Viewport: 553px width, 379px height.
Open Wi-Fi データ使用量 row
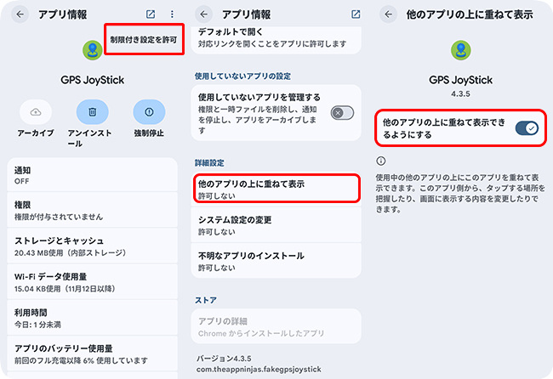coord(93,282)
